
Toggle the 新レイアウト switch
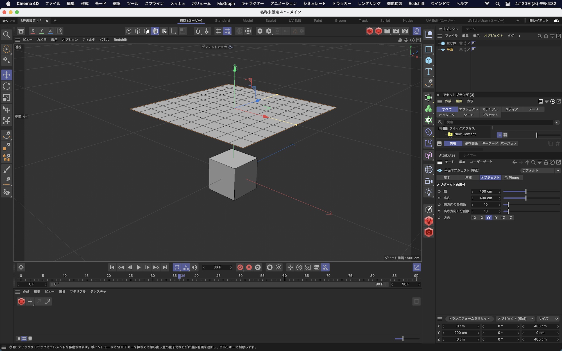point(556,20)
